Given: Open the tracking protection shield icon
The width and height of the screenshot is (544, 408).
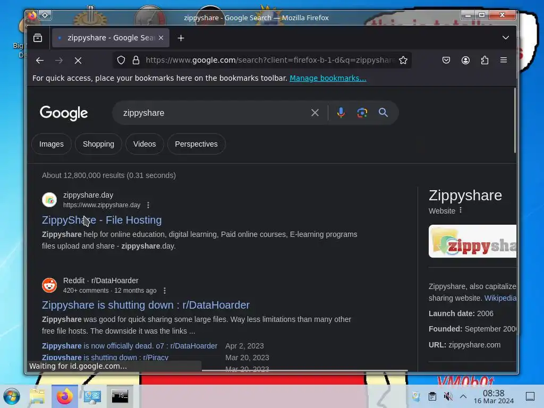Looking at the screenshot, I should [121, 60].
